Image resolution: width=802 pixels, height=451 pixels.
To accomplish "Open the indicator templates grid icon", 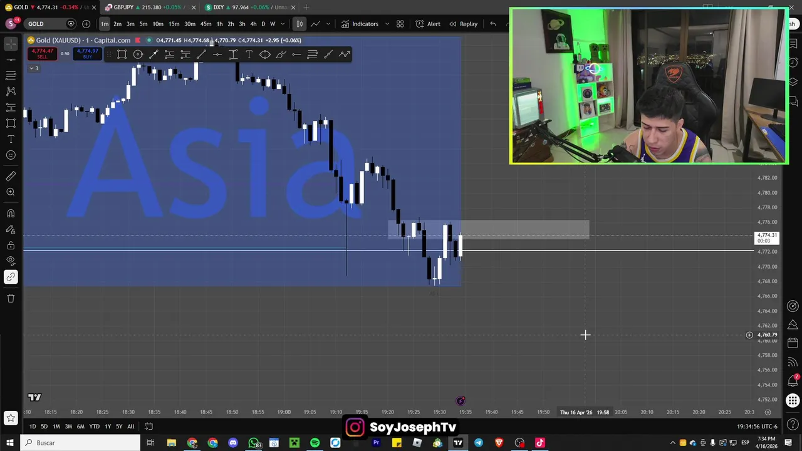I will click(x=400, y=24).
